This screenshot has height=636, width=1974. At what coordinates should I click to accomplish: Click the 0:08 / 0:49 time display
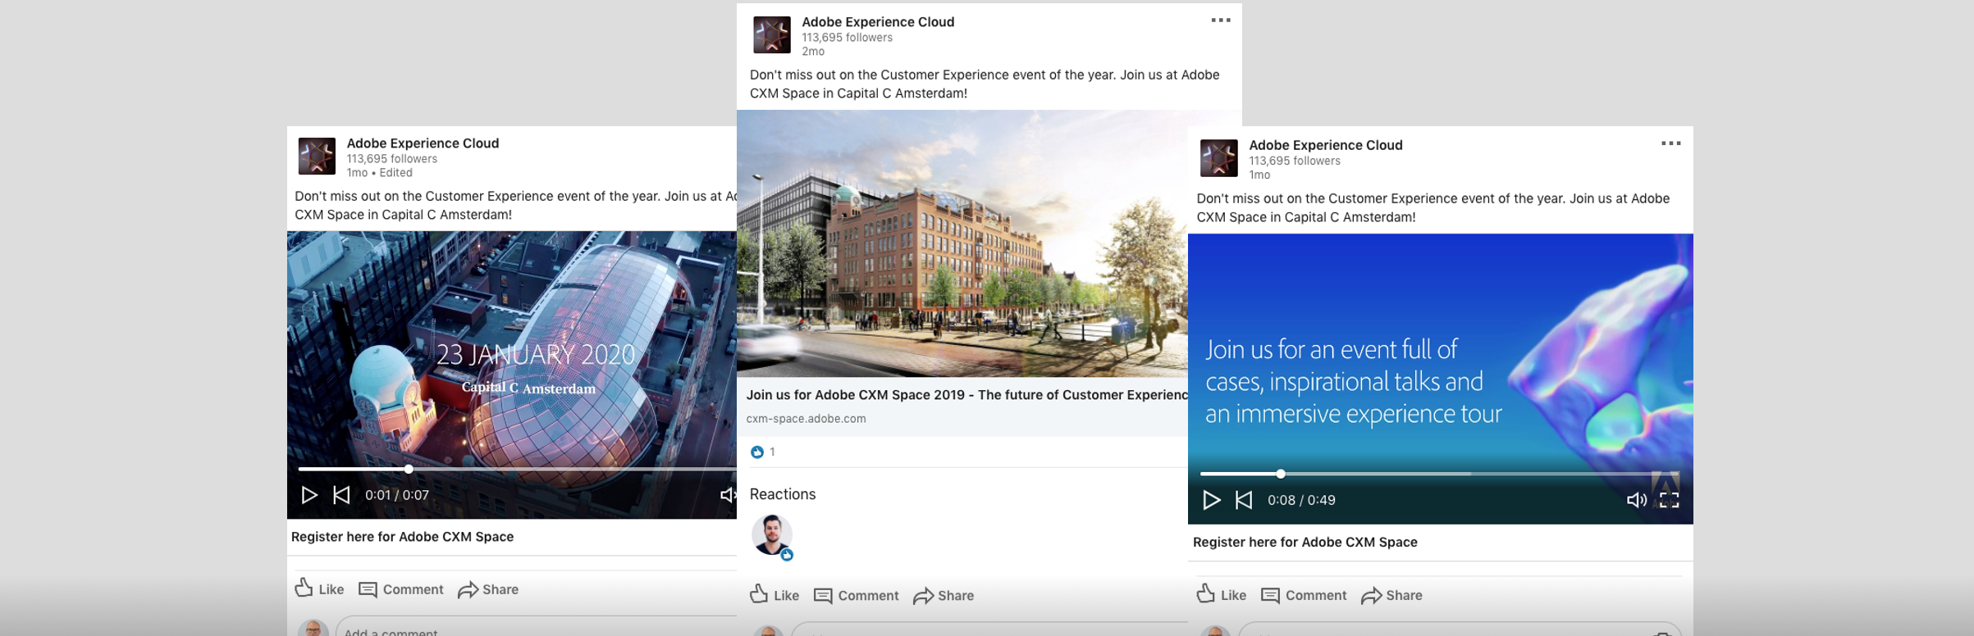pos(1301,500)
